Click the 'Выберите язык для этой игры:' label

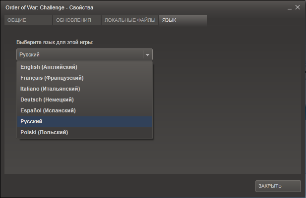tap(55, 42)
